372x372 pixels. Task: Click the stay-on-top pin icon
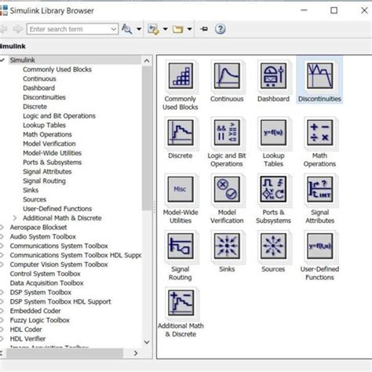204,29
